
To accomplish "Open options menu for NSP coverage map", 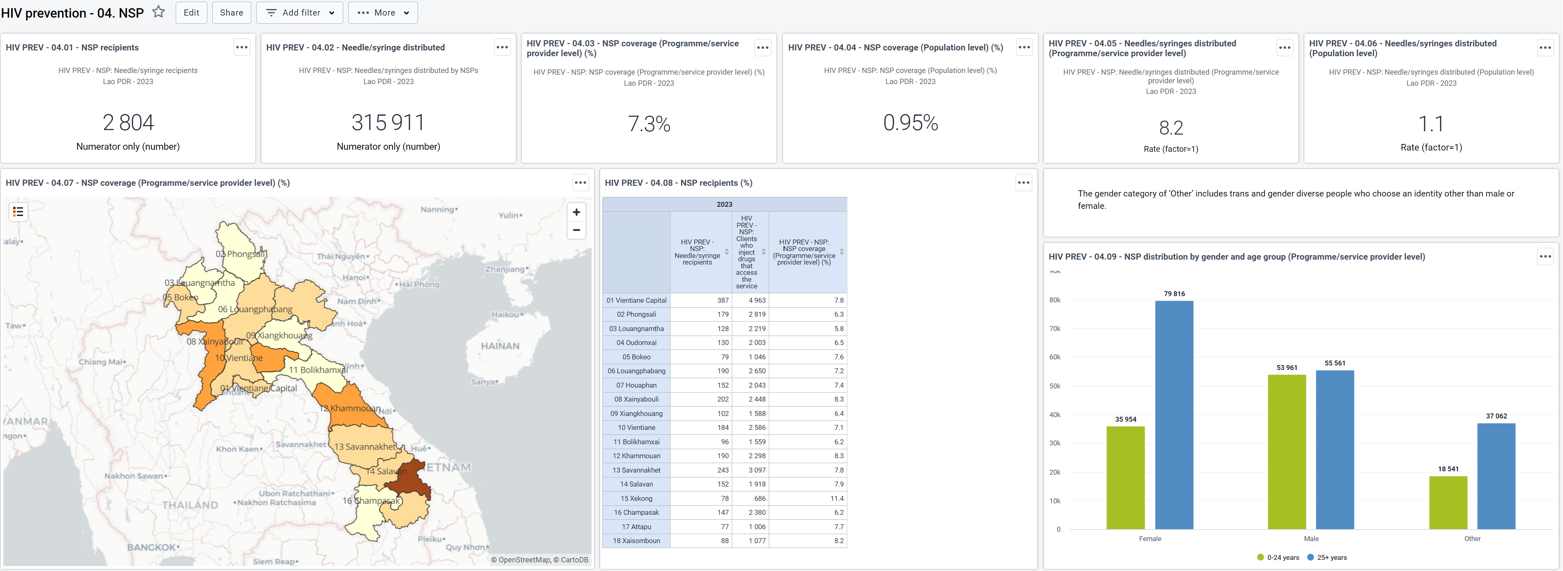I will click(581, 183).
